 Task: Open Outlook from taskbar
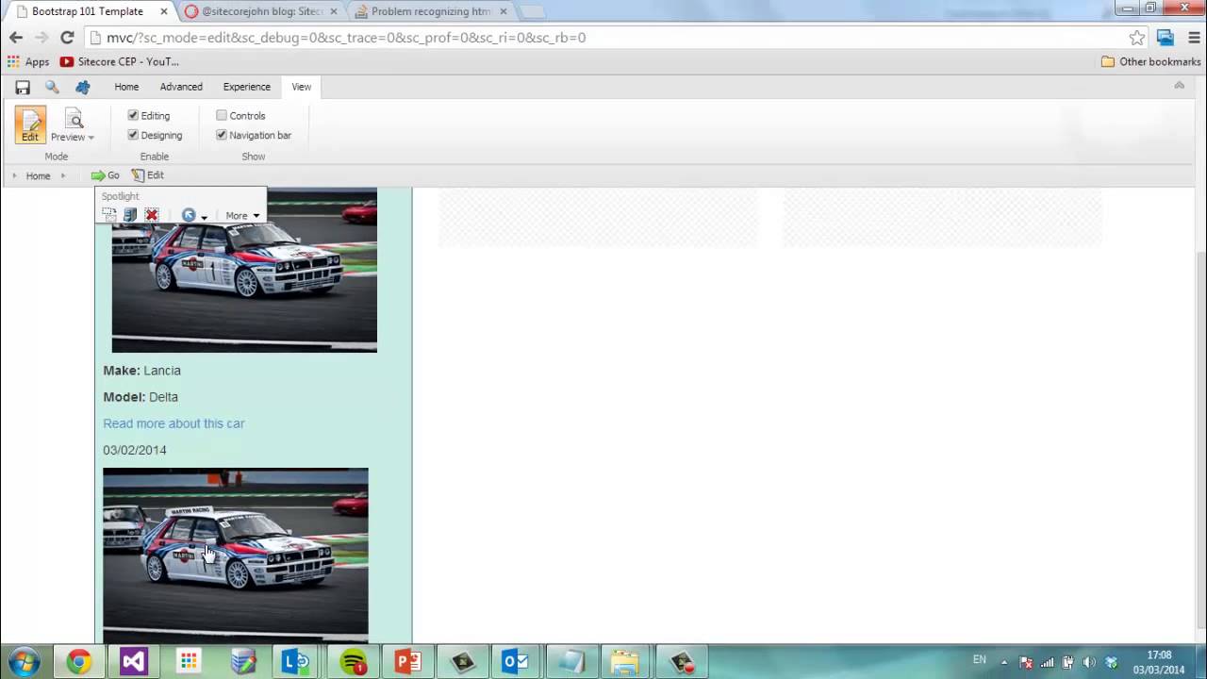pos(516,662)
